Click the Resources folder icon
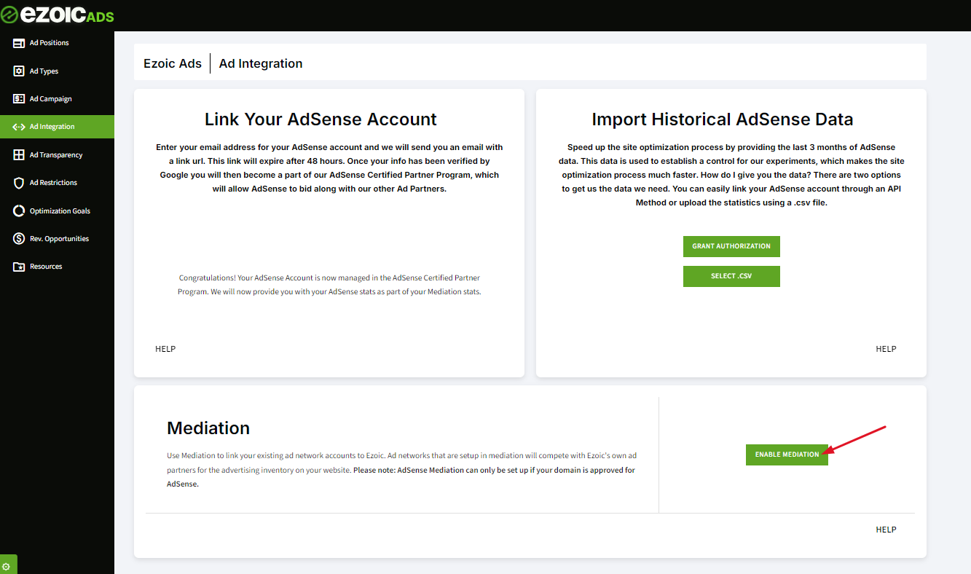Image resolution: width=971 pixels, height=574 pixels. point(19,267)
